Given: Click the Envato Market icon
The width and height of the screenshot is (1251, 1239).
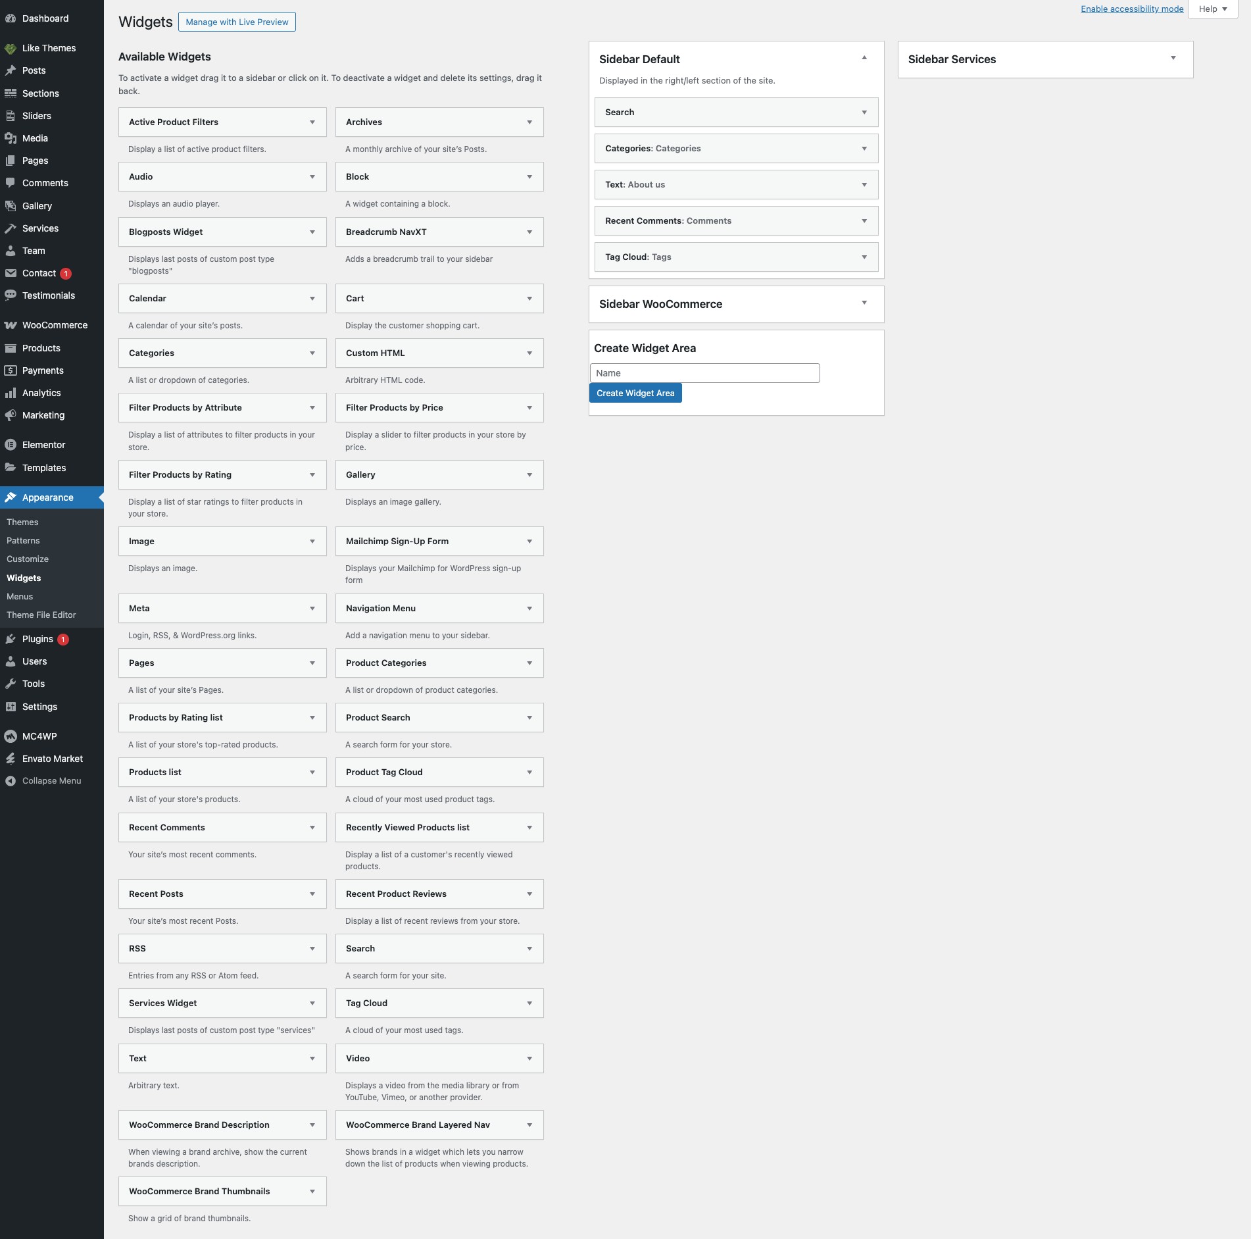Looking at the screenshot, I should (11, 759).
